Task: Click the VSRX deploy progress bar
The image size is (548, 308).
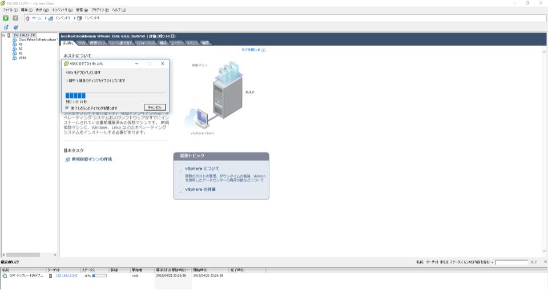Action: click(x=115, y=96)
